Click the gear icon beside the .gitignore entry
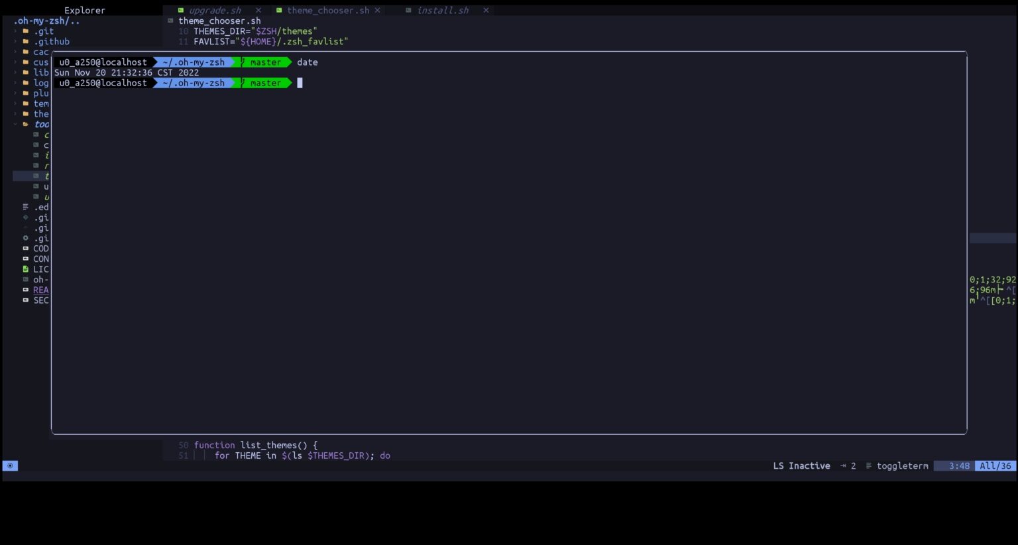Image resolution: width=1018 pixels, height=545 pixels. click(25, 238)
